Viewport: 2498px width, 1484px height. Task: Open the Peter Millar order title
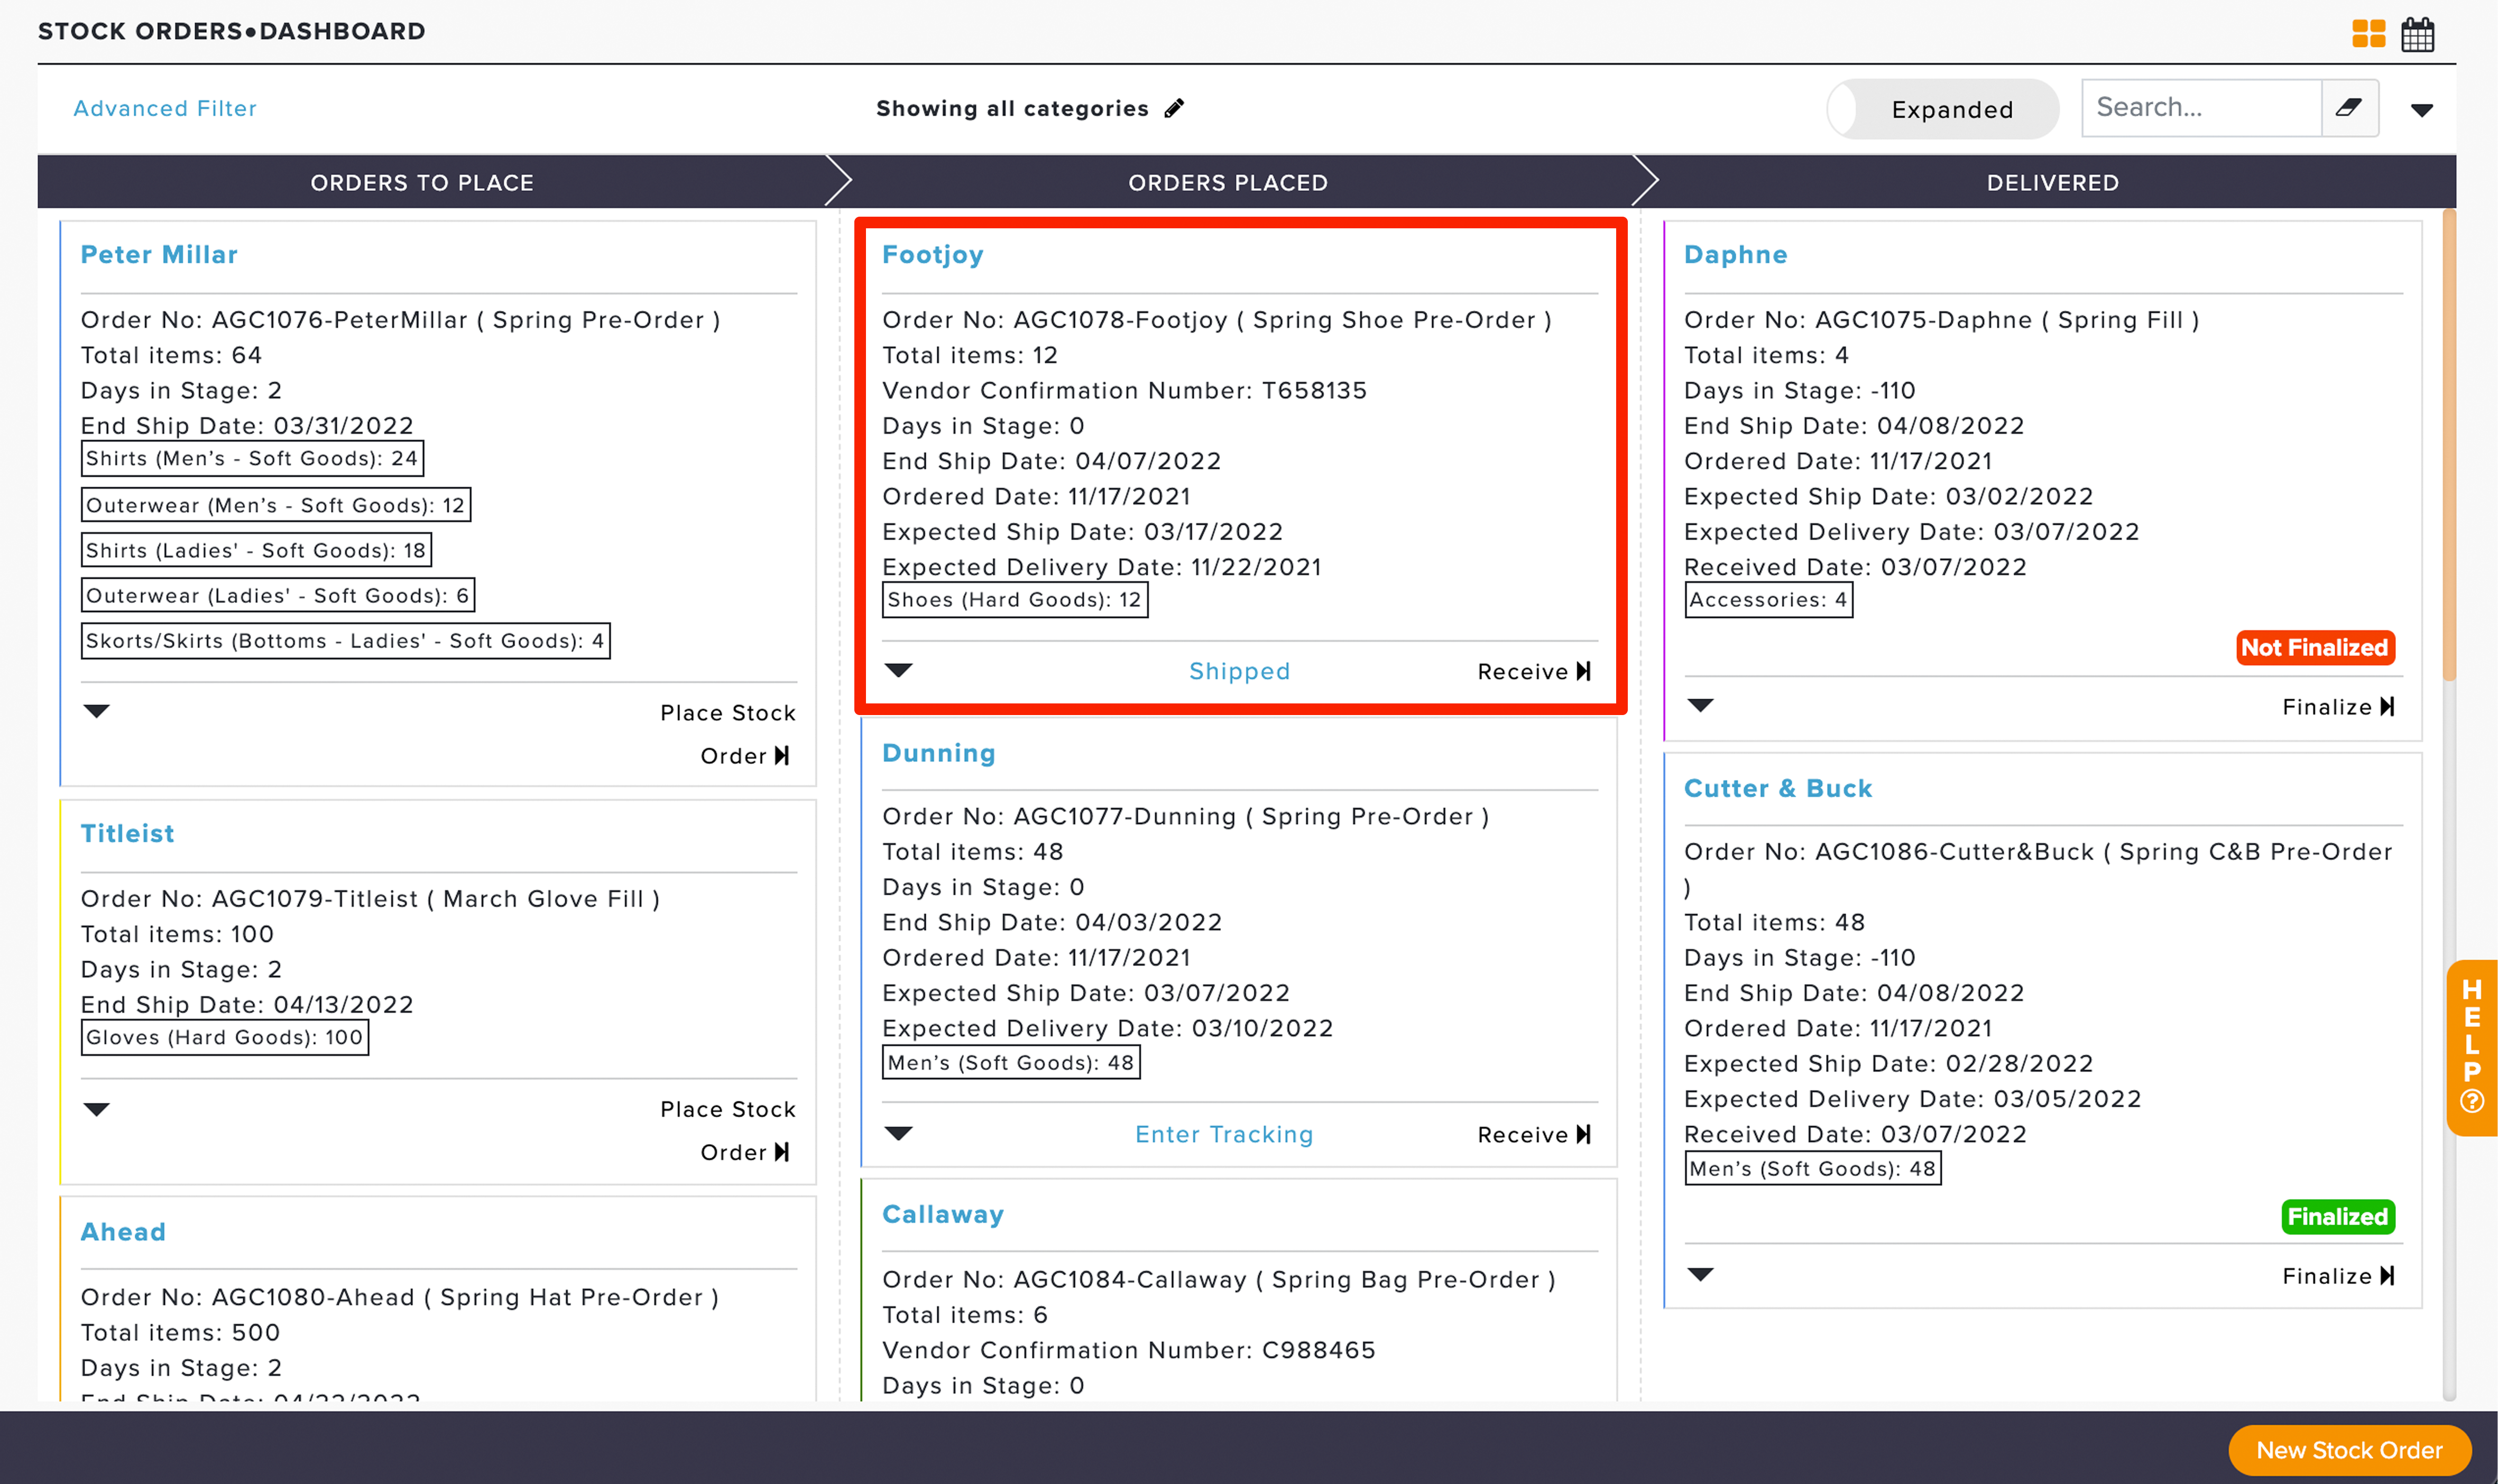coord(159,254)
